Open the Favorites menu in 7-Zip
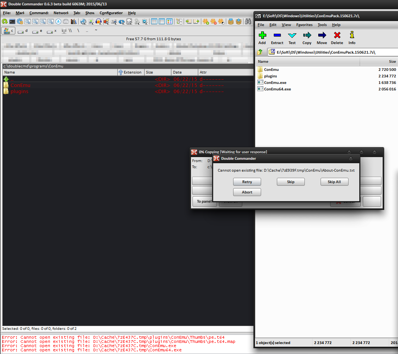The image size is (398, 354). pyautogui.click(x=304, y=25)
